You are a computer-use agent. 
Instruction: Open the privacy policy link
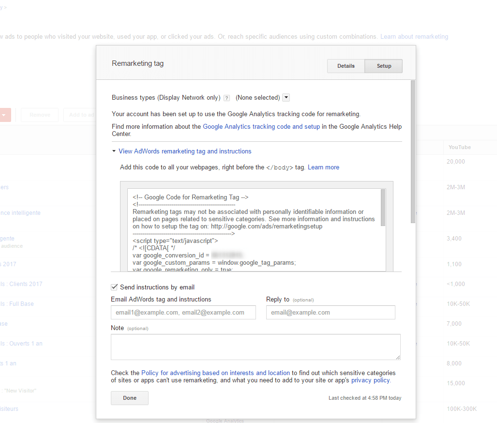coord(371,380)
